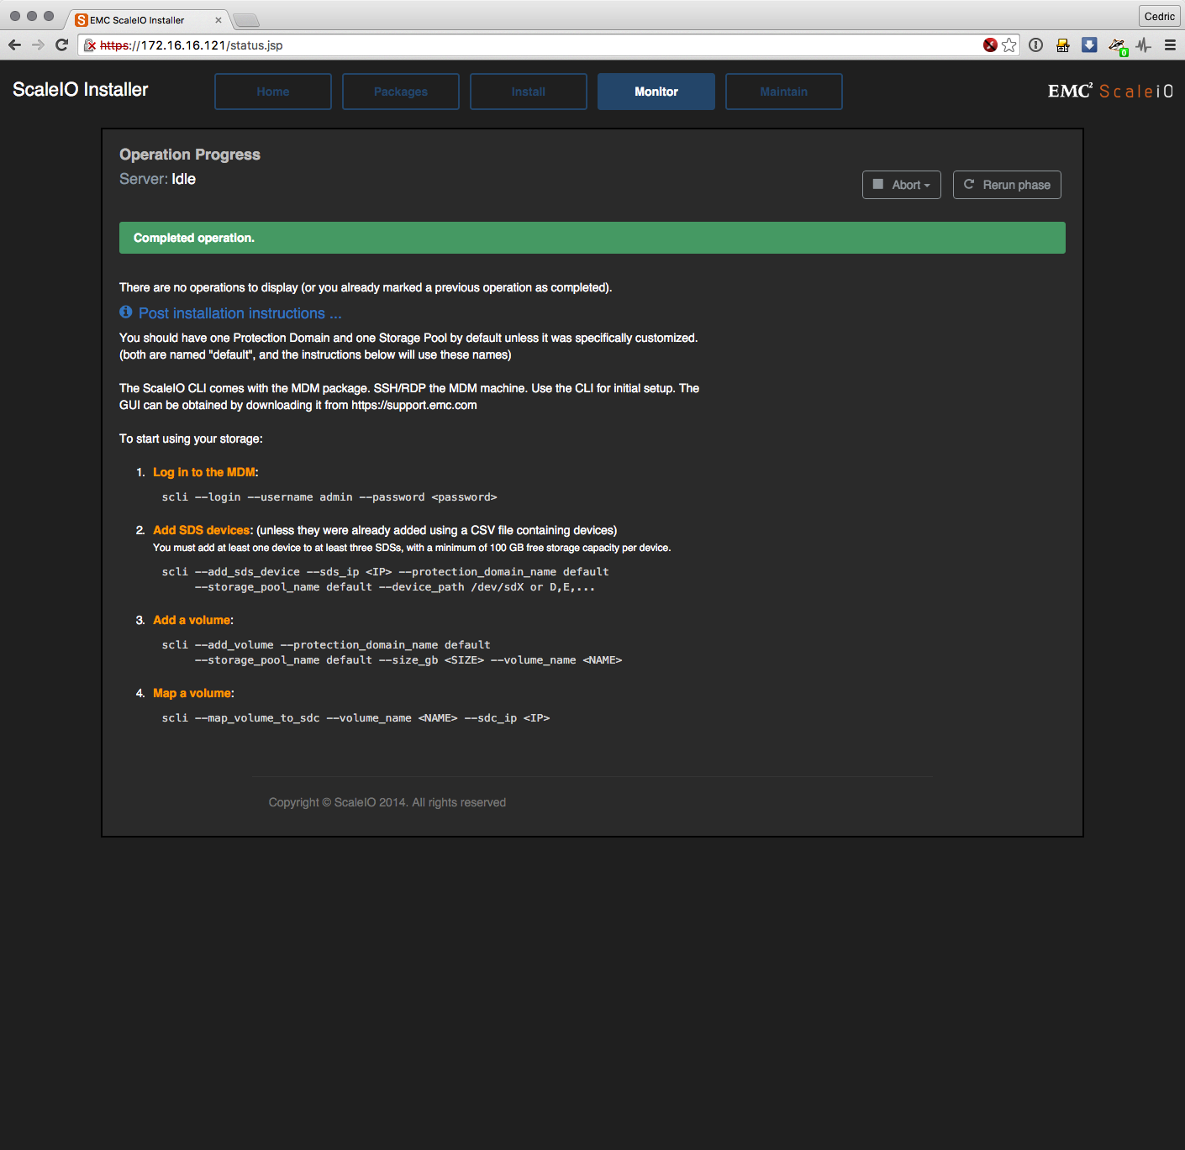Reload the page with refresh icon
Screen dimensions: 1185x1150
click(x=61, y=45)
